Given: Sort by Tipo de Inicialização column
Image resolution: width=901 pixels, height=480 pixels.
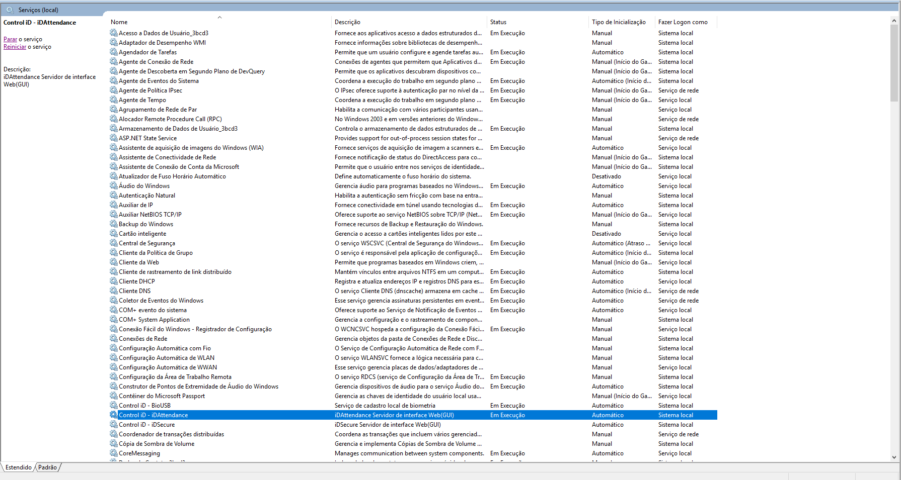Looking at the screenshot, I should (x=622, y=22).
